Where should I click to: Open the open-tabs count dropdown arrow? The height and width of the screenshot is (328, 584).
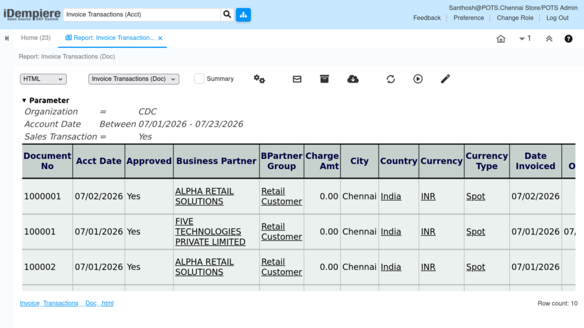522,38
